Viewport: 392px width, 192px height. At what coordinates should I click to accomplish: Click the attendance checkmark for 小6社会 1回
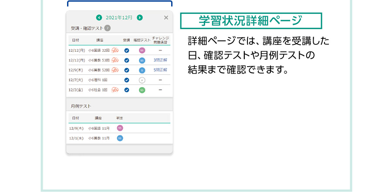pos(127,90)
